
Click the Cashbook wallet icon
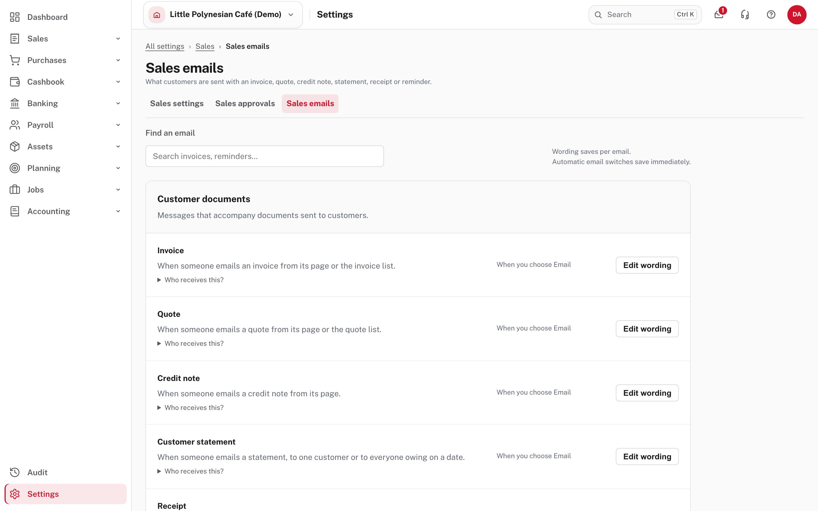tap(14, 82)
